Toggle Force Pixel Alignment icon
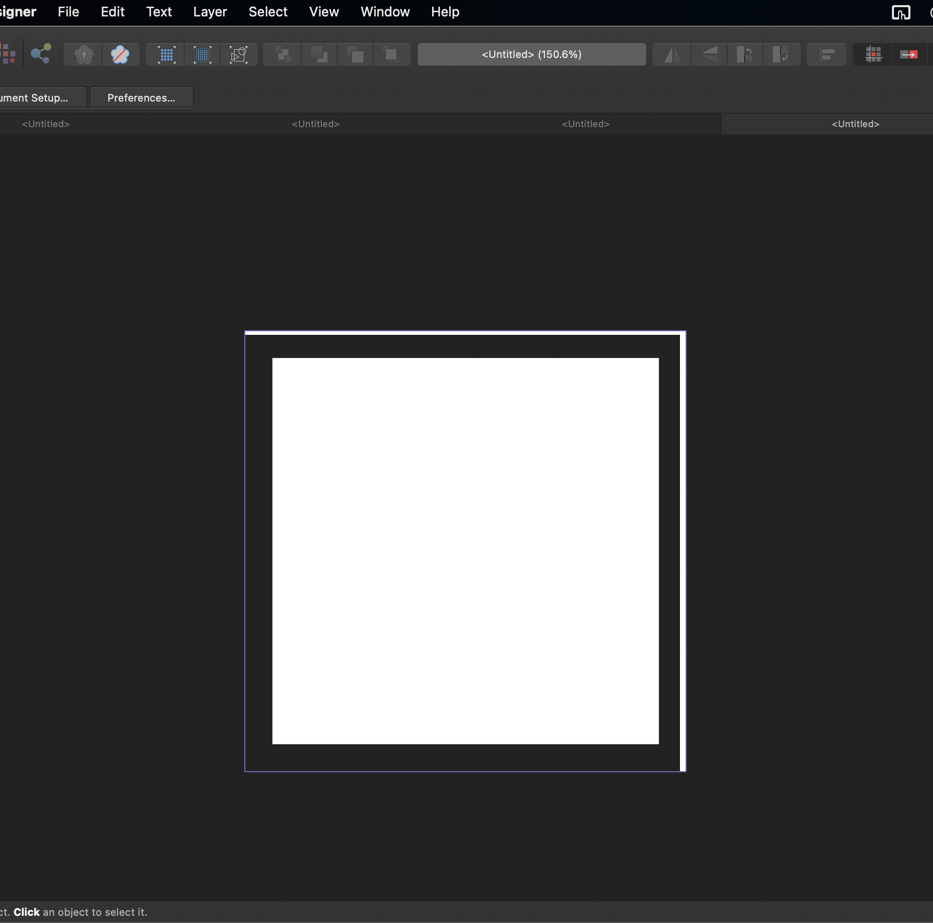 (873, 54)
